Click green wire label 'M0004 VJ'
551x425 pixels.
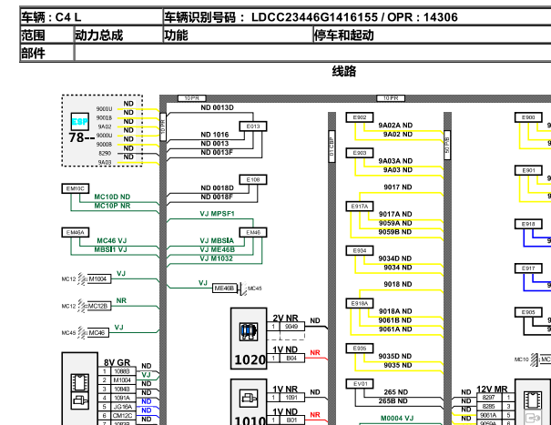[397, 419]
